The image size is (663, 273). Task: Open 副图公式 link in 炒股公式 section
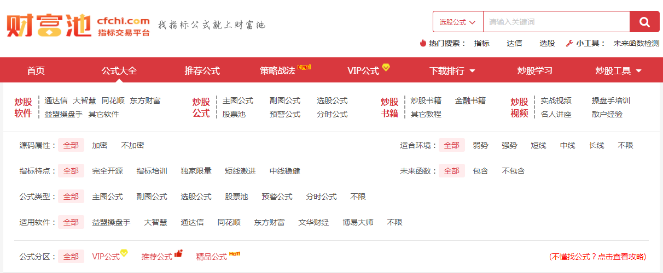coord(285,100)
